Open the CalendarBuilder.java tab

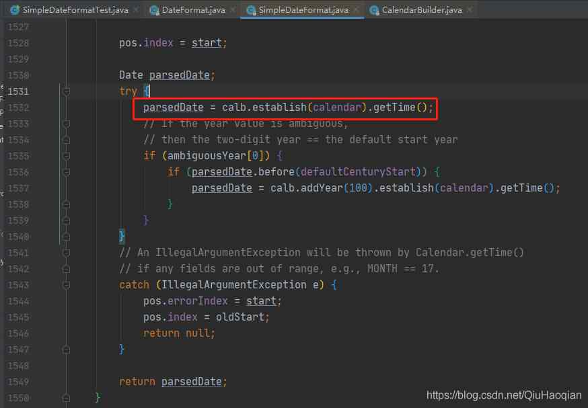(422, 10)
